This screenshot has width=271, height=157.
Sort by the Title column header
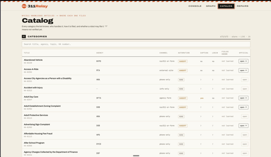(27, 53)
